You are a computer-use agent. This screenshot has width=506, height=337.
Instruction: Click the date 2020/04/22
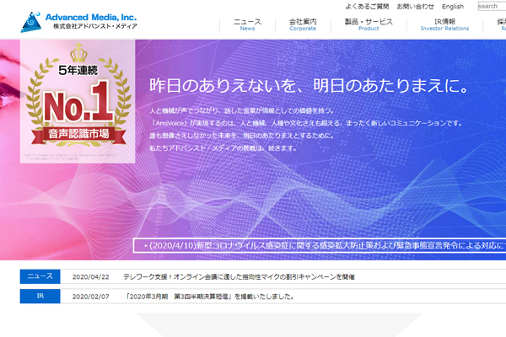tap(91, 277)
